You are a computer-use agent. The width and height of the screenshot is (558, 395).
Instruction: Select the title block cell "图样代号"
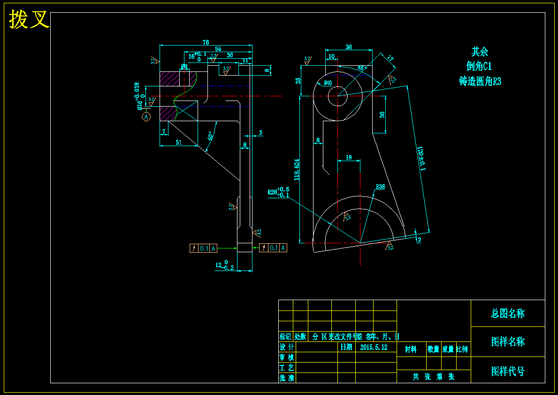click(508, 372)
